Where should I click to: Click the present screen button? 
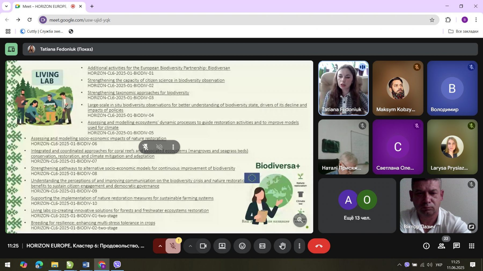(x=222, y=246)
